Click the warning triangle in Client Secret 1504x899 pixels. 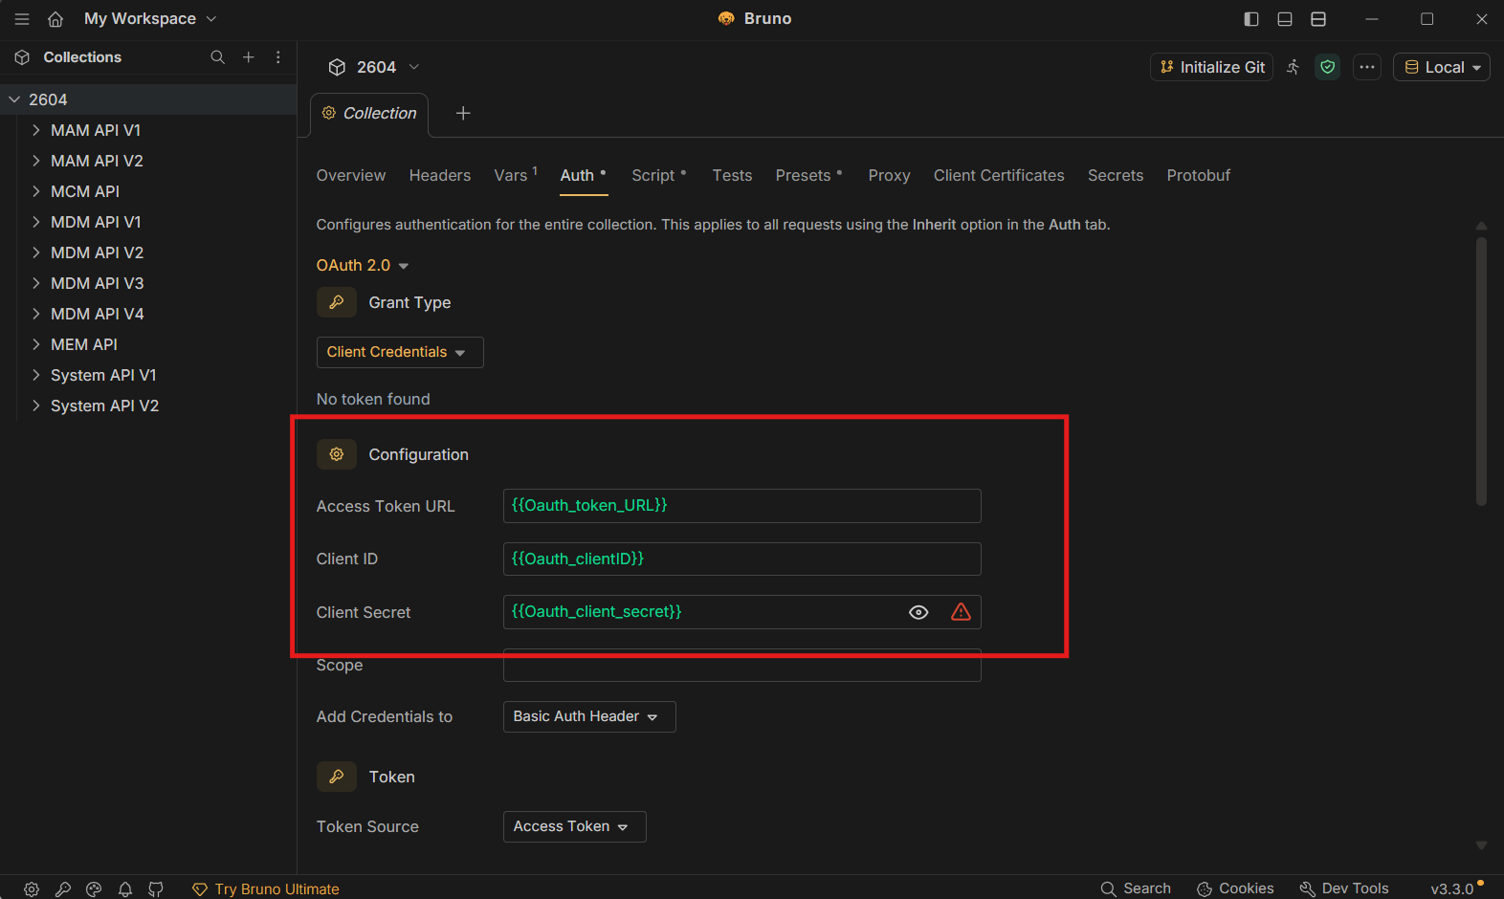(x=962, y=612)
